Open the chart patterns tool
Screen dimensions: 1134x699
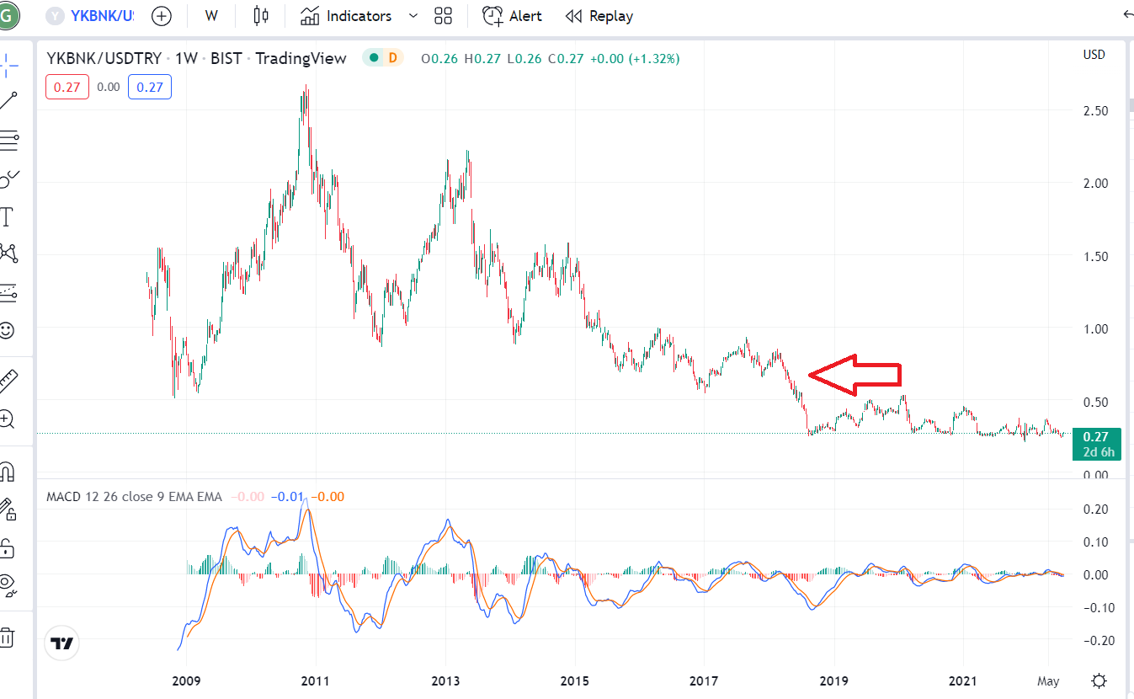[x=8, y=253]
